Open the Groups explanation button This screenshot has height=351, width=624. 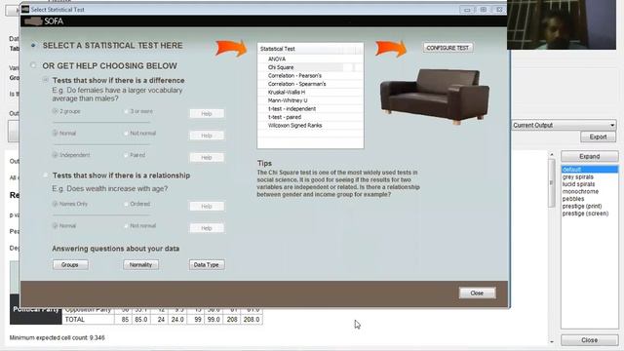pos(70,264)
